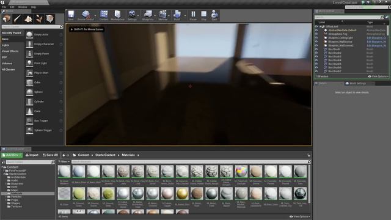The width and height of the screenshot is (391, 220).
Task: Choose the Player Start item
Action: [x=44, y=73]
